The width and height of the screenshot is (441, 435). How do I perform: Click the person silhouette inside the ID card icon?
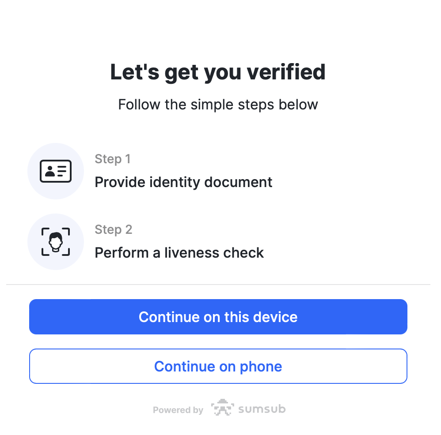pos(49,171)
